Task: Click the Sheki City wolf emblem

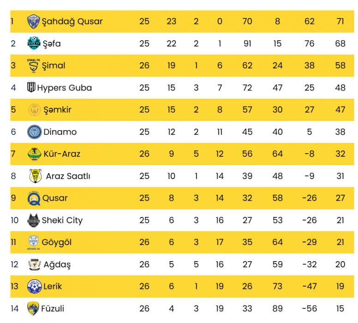Action: click(33, 220)
